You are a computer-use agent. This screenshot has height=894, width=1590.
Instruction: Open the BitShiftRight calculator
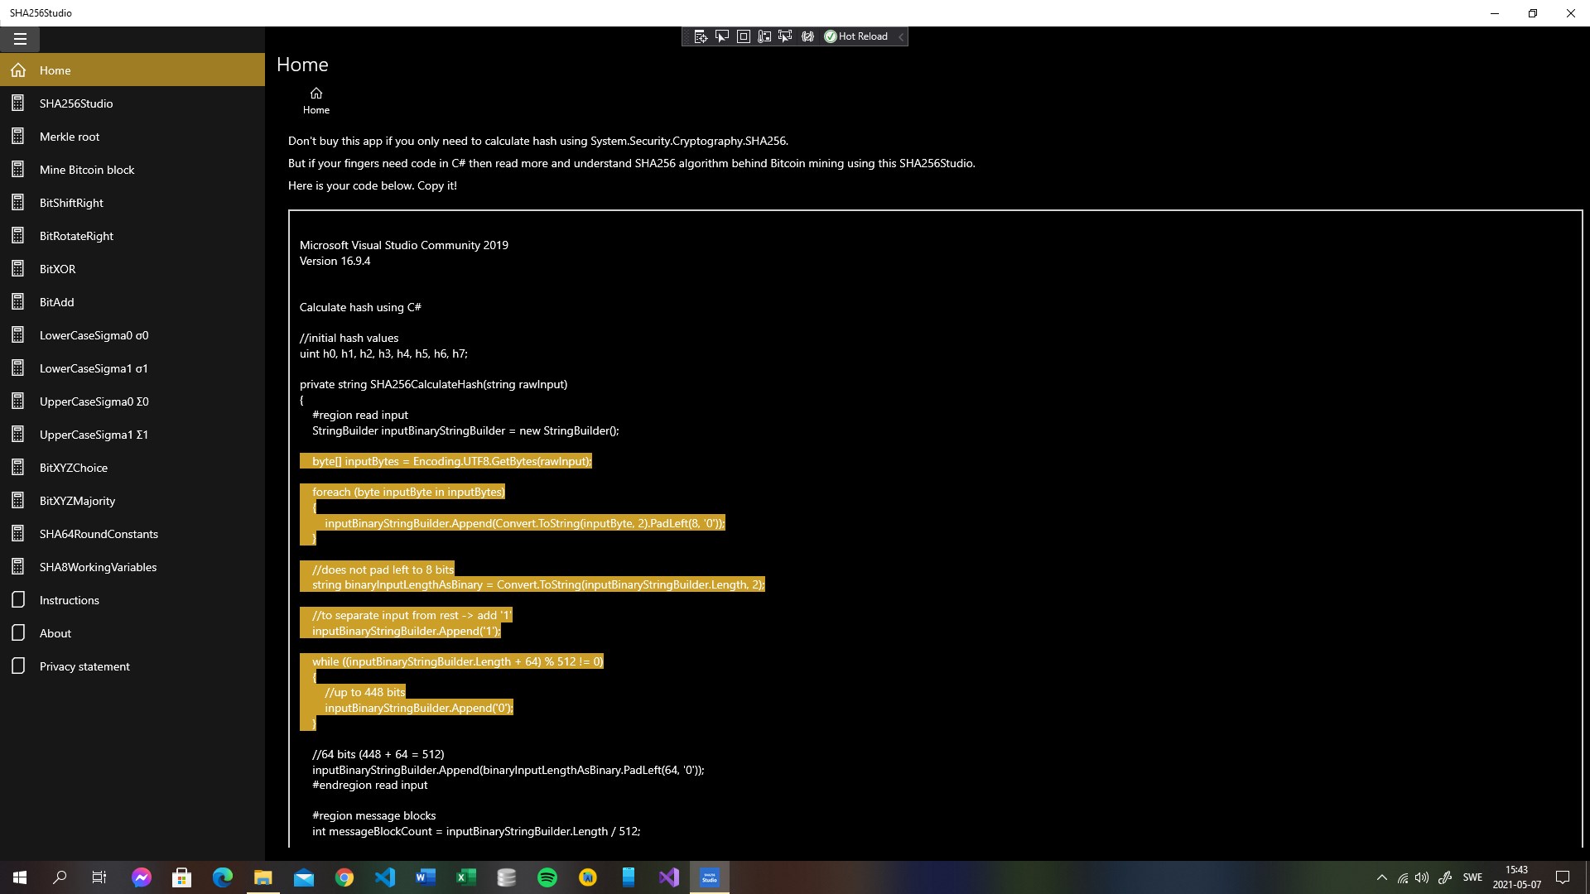pyautogui.click(x=71, y=202)
